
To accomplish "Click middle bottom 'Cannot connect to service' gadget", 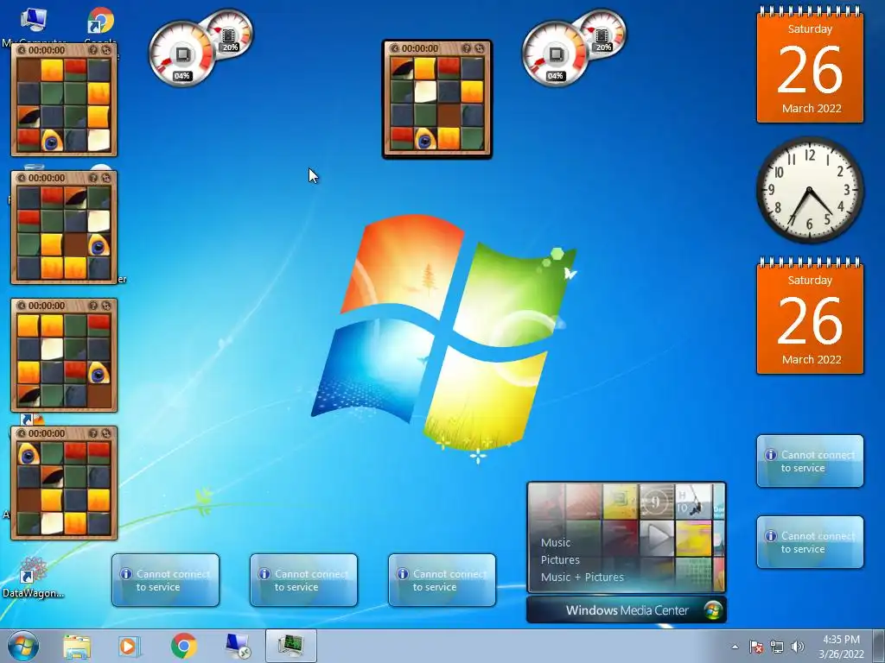I will (x=303, y=580).
